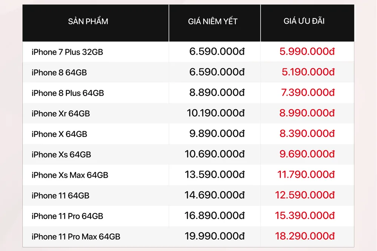Select the iPhone 8 64GB product name

[x=59, y=72]
